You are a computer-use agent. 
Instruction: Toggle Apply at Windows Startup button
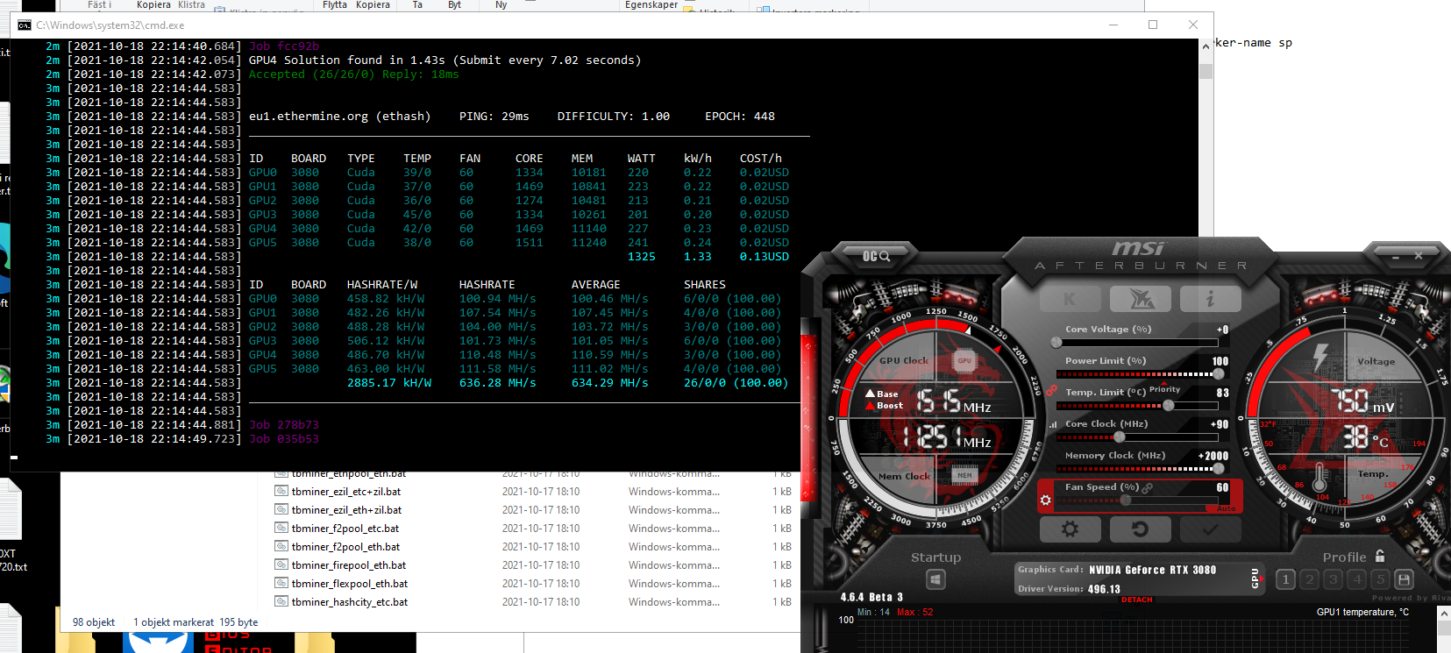click(935, 579)
